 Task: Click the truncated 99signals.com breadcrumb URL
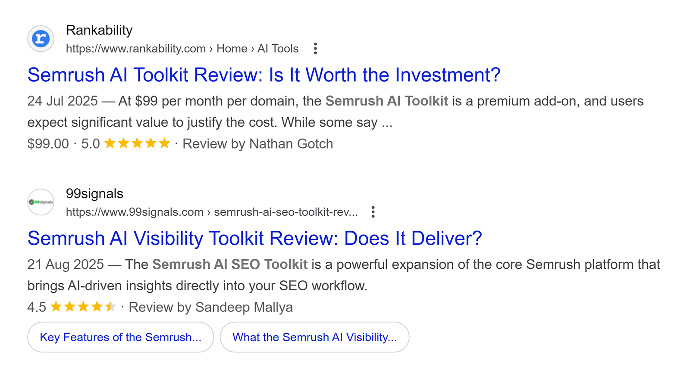click(212, 212)
